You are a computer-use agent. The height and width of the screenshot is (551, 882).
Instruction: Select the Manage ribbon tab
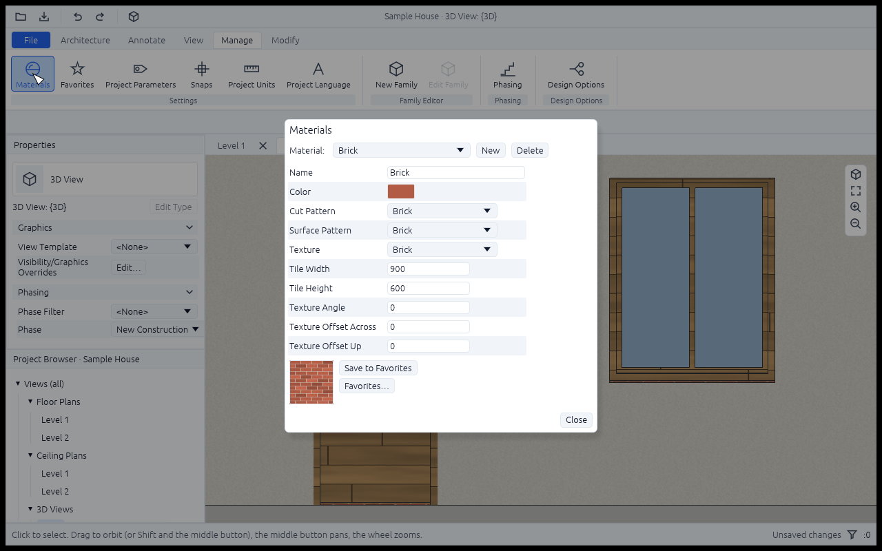coord(237,40)
